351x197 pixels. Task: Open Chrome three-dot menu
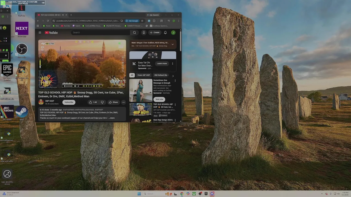(x=179, y=21)
